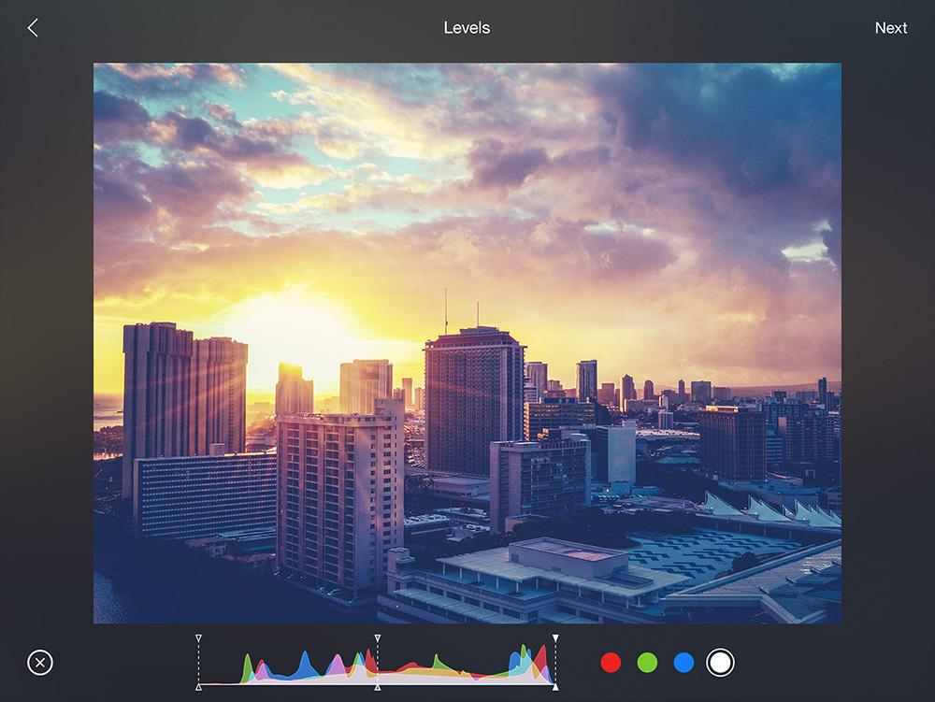Go back using the left chevron
935x702 pixels.
[x=33, y=28]
